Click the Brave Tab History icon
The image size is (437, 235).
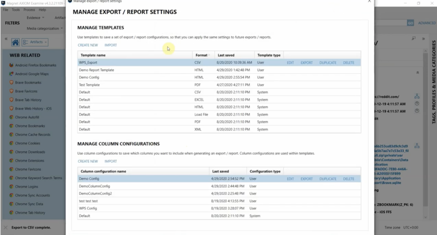point(12,100)
